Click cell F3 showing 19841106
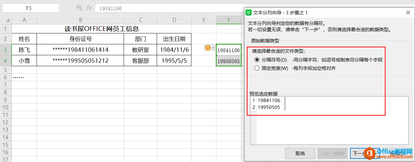 pos(229,50)
